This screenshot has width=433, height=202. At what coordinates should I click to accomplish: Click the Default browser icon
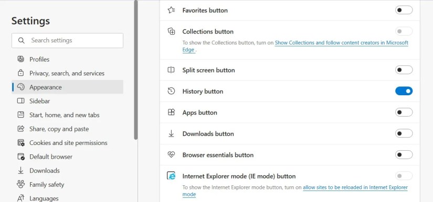21,156
